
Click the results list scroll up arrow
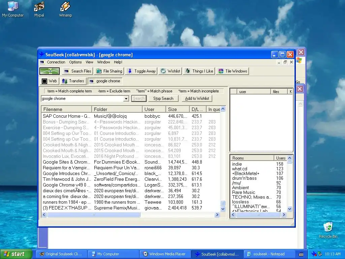(x=223, y=109)
